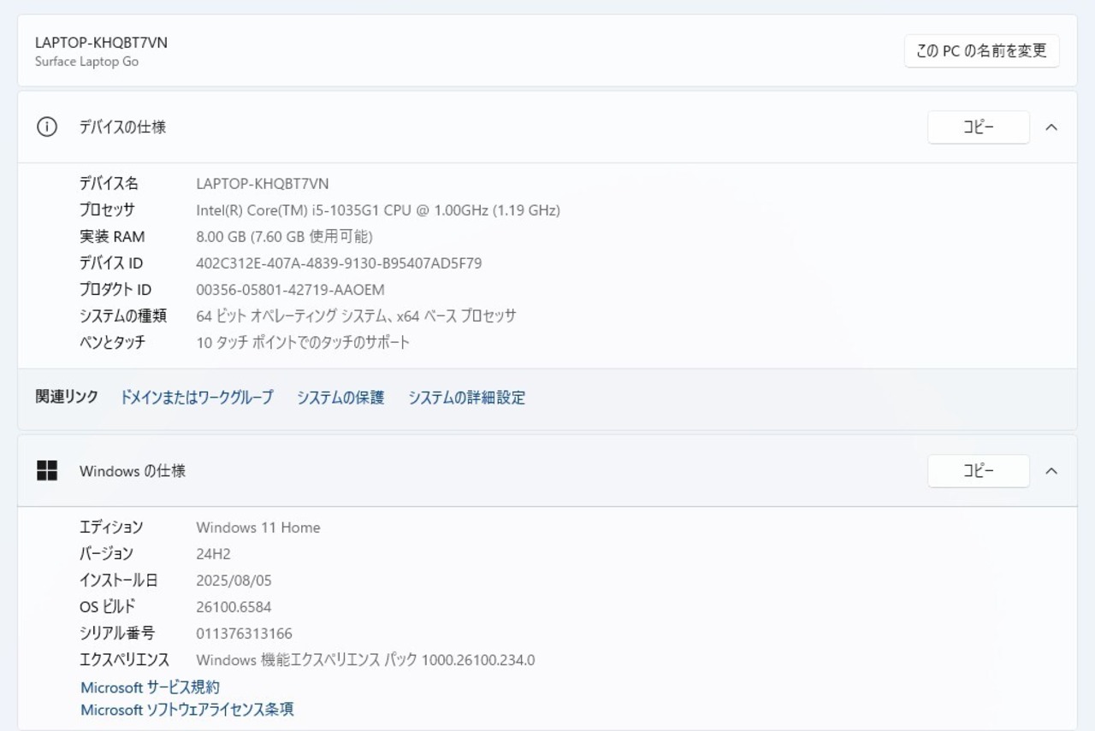
Task: Collapse the Windows の仕様 section chevron
Action: pos(1051,470)
